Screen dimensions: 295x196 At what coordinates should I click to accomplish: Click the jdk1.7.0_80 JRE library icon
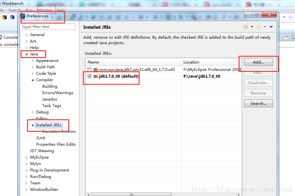click(96, 76)
